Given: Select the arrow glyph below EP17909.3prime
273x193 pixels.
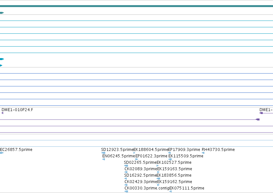Looking at the screenshot, I should [x=169, y=153].
